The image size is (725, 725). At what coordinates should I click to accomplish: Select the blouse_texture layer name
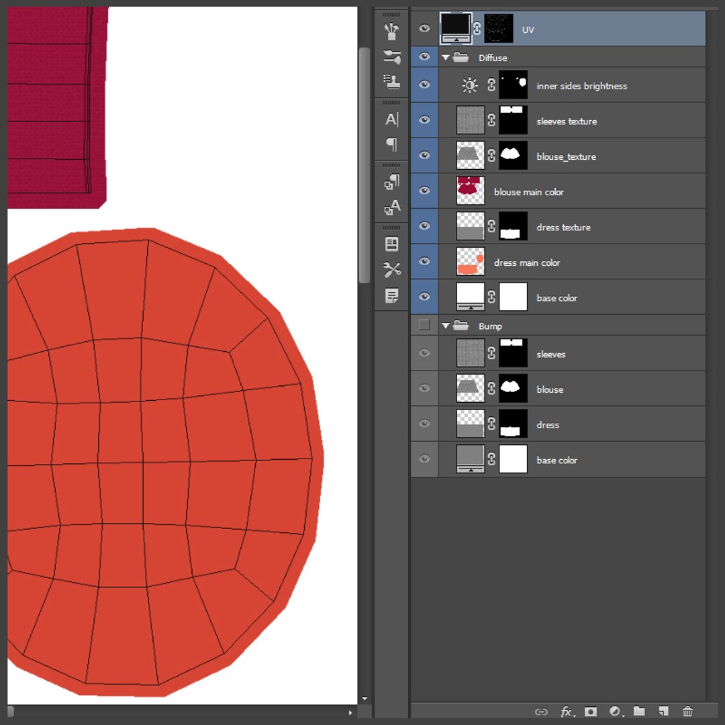[x=566, y=156]
